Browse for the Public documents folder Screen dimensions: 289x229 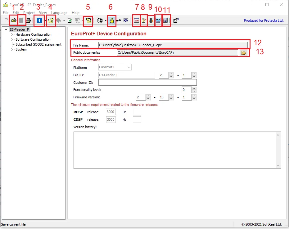pos(243,53)
